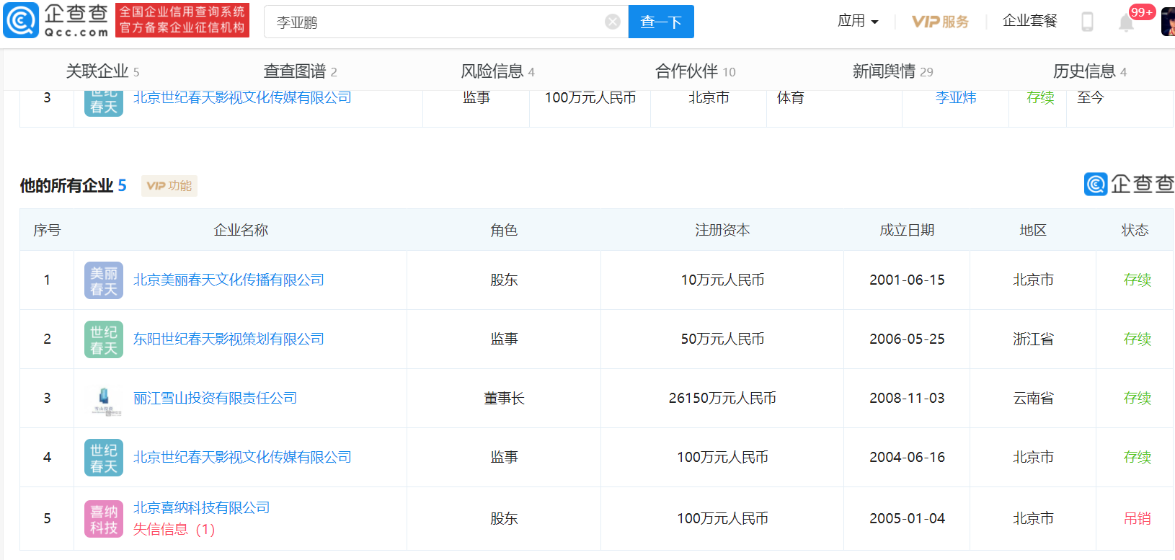Open the 丽江雪山投资有限责任公司 link

pos(215,398)
